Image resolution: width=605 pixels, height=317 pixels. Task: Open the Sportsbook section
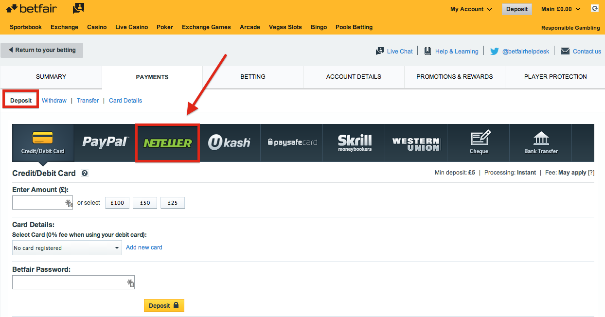[x=26, y=27]
